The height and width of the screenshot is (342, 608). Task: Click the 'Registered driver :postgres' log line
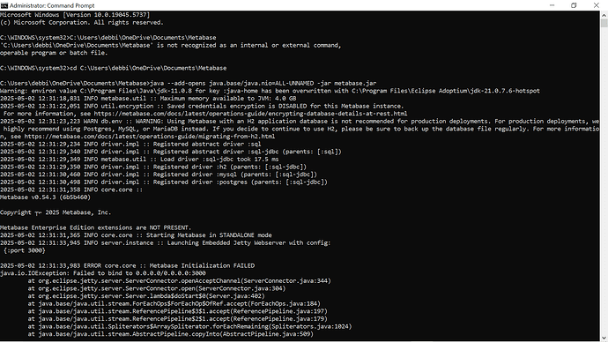coord(164,182)
